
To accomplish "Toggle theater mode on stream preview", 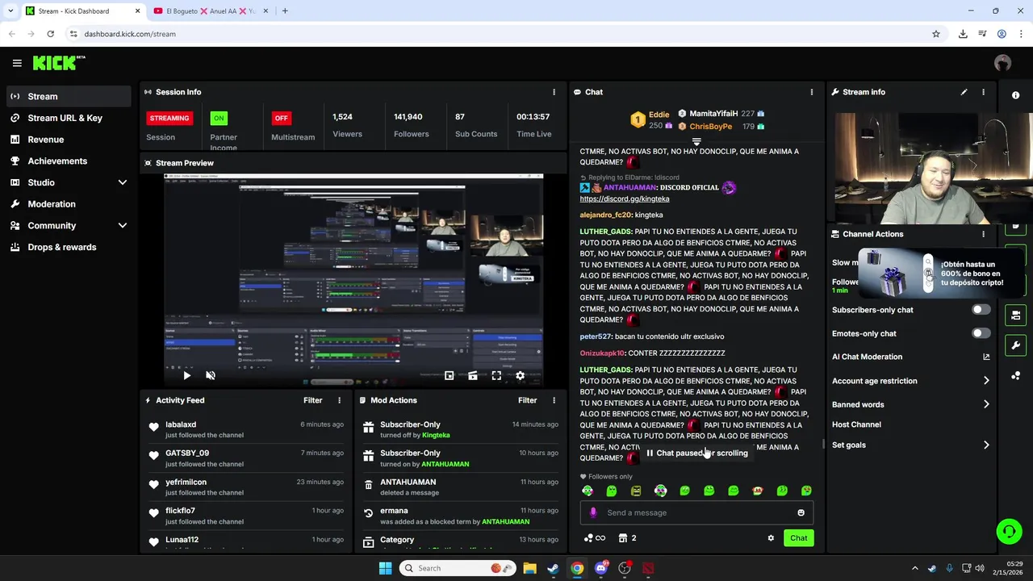I will tap(473, 375).
